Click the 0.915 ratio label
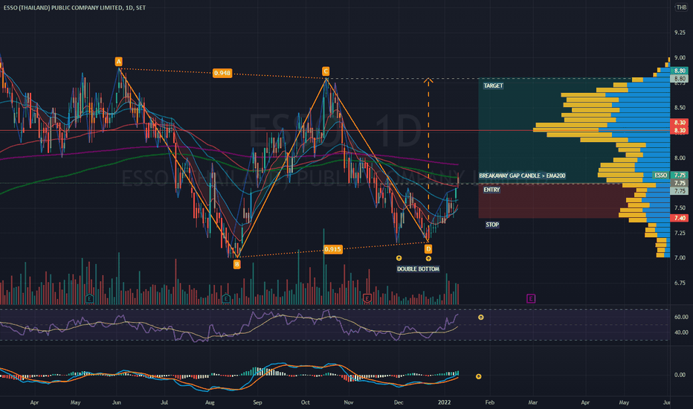 [332, 249]
